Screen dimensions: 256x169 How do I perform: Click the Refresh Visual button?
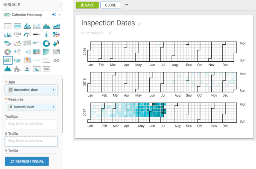27,161
